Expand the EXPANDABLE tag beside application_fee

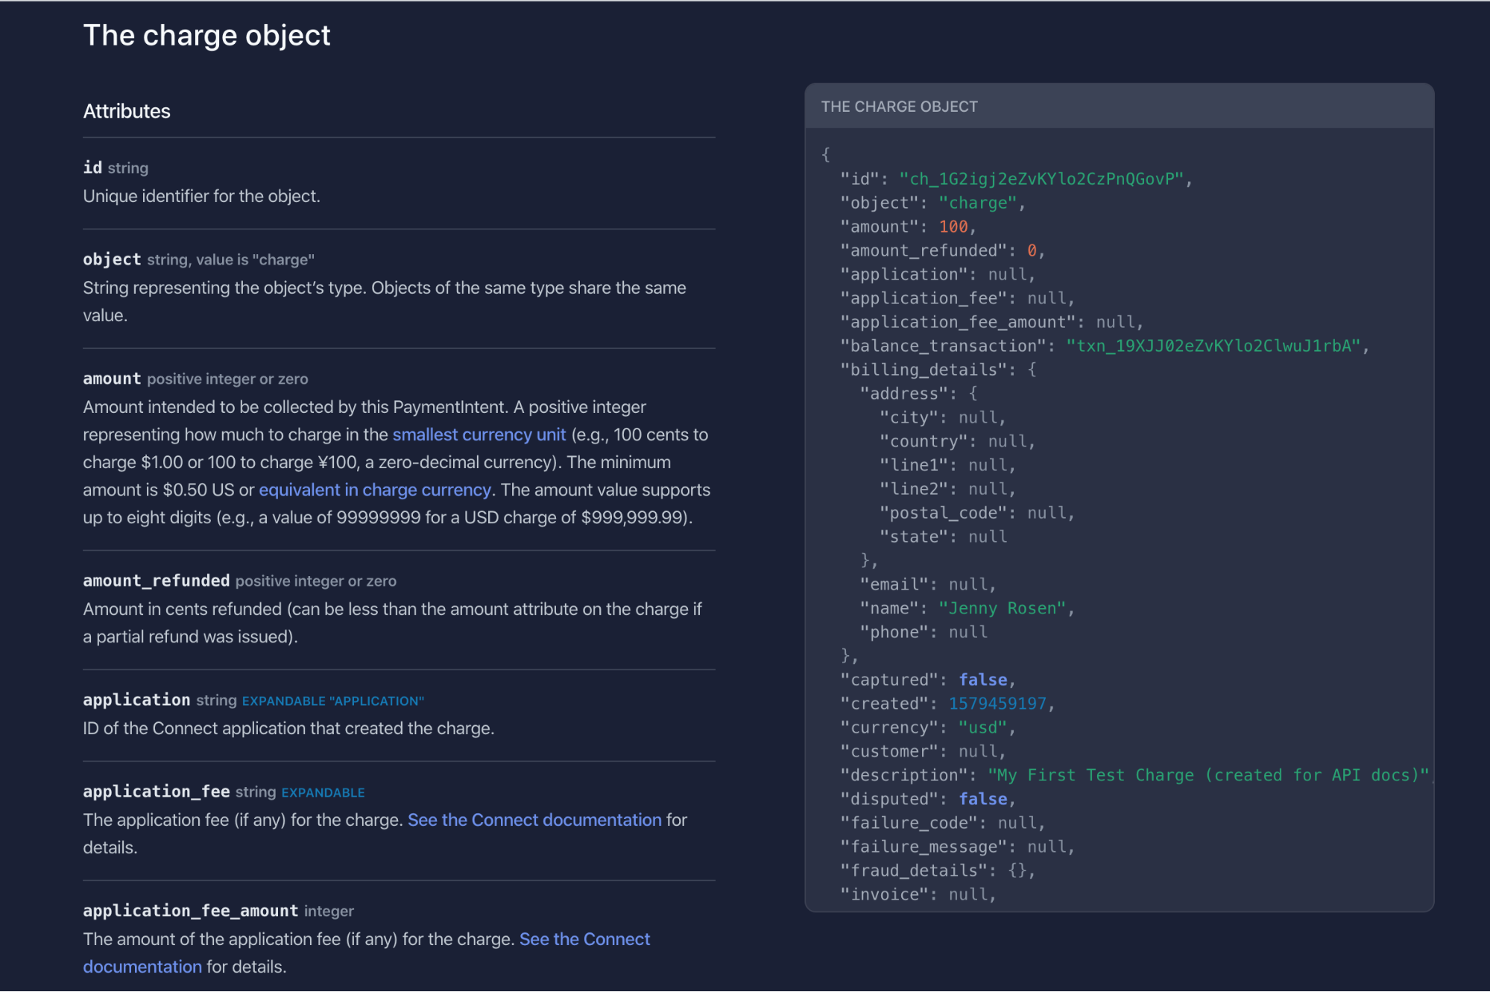pyautogui.click(x=323, y=793)
